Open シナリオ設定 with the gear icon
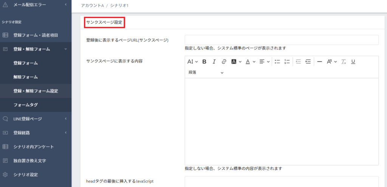This screenshot has height=187, width=387. (25, 175)
